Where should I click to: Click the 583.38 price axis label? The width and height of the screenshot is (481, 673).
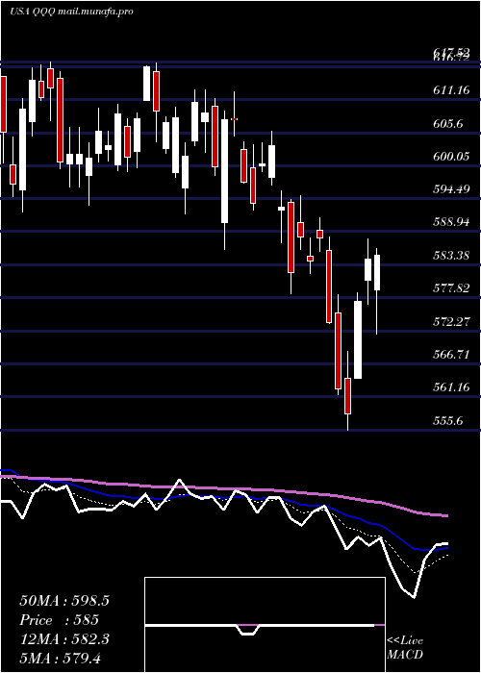[451, 256]
